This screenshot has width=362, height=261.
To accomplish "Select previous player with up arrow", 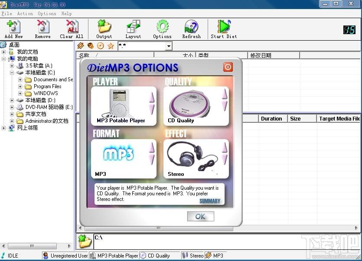I will coord(152,97).
